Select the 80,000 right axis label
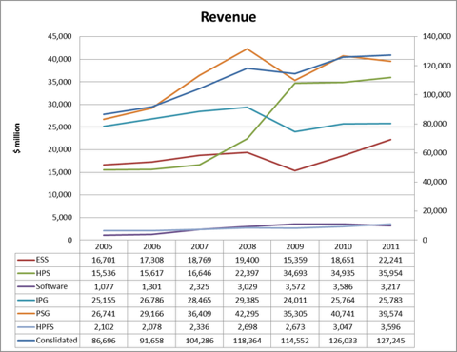The image size is (457, 352). [434, 124]
